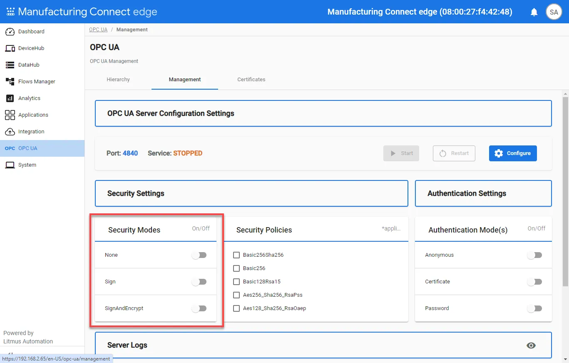Click the vertical page scrollbar
Screen dimensions: 569x363
pos(565,192)
